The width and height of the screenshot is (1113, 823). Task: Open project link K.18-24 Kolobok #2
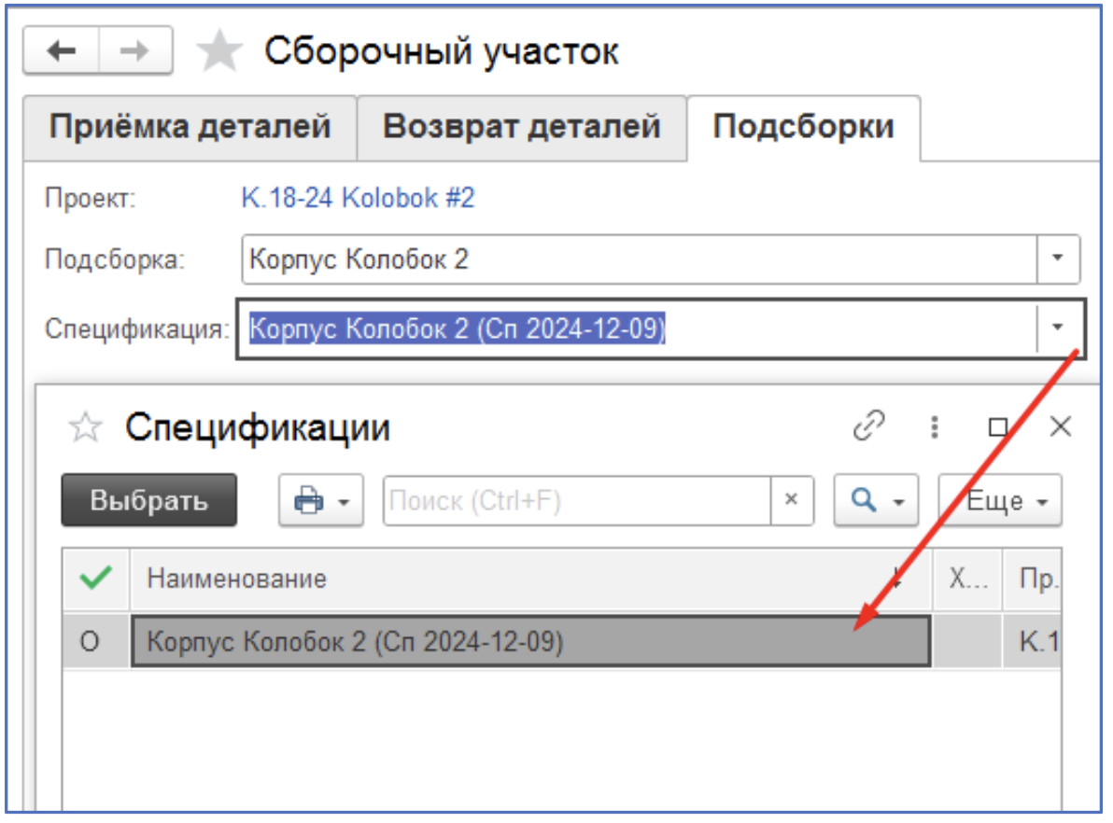pyautogui.click(x=358, y=198)
